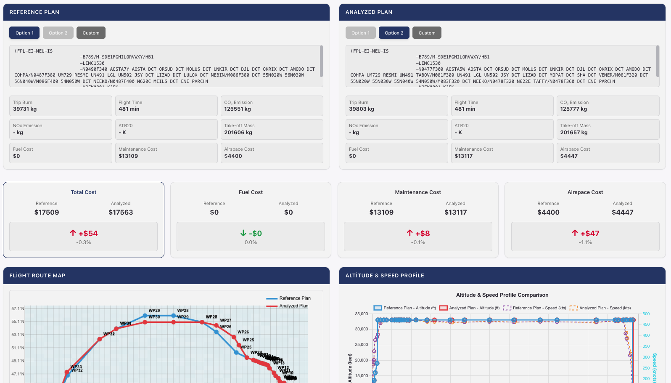
Task: Select Option 2 in Reference Plan panel
Action: click(58, 33)
